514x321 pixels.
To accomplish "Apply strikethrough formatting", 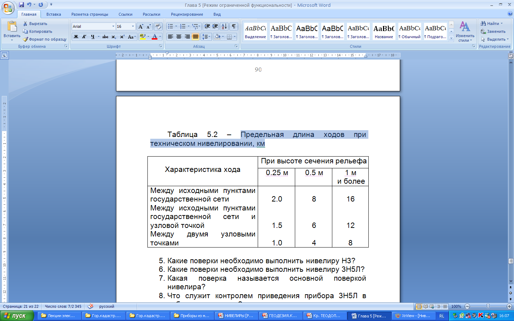I will 105,37.
